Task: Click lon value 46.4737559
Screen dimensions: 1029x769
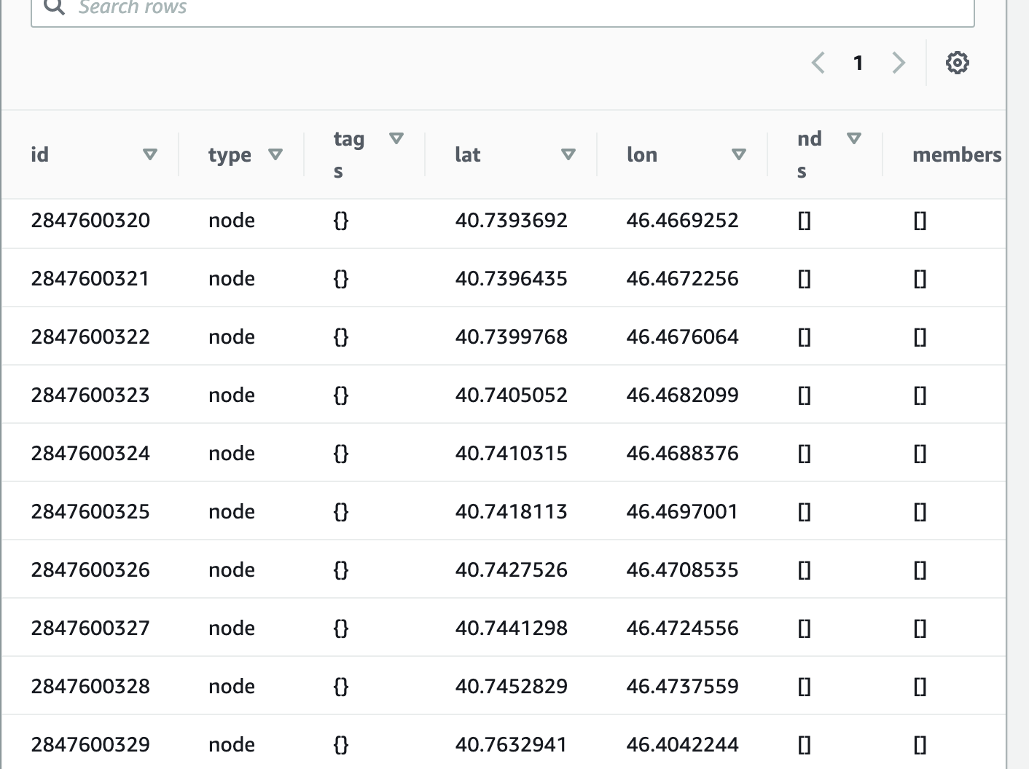Action: coord(682,686)
